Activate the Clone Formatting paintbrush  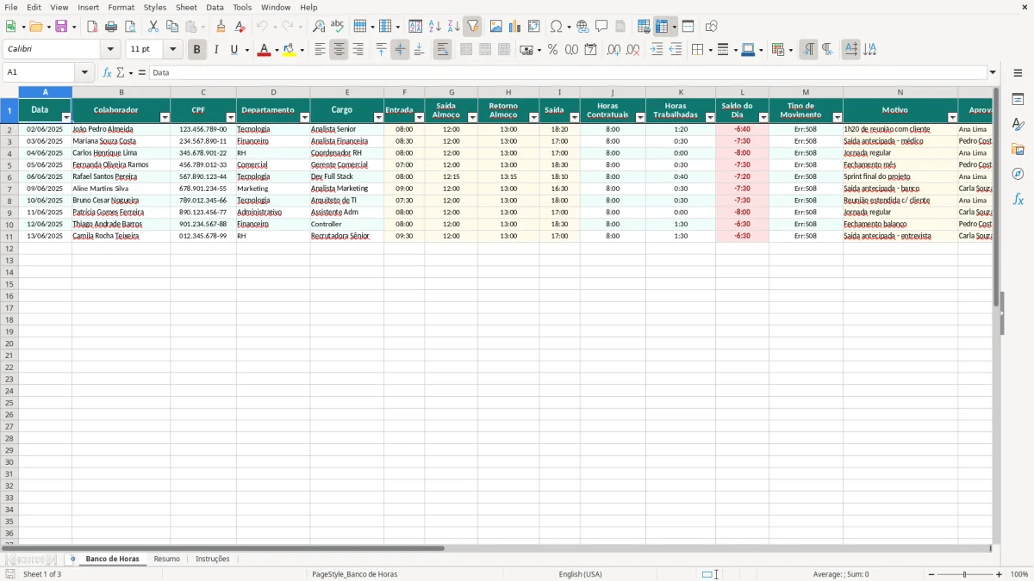221,27
